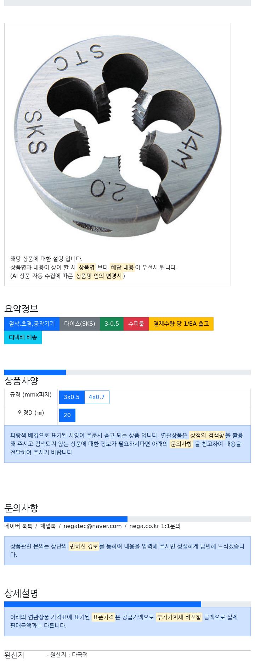Click the 요약정보 section heading
The image size is (255, 662).
click(21, 309)
